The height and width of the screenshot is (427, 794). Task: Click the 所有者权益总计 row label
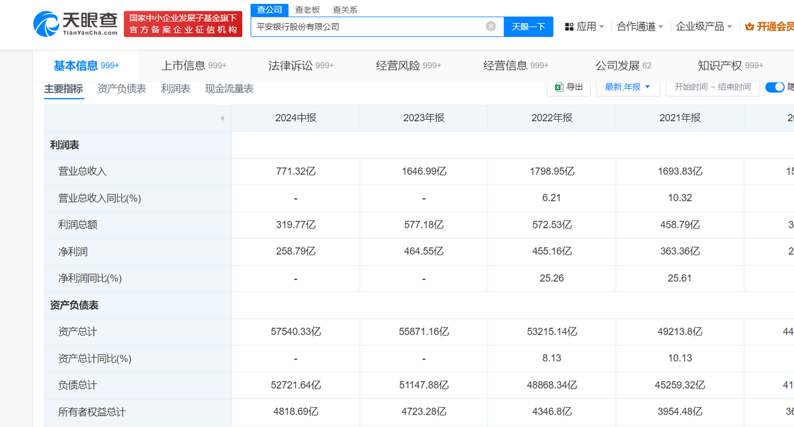[92, 412]
